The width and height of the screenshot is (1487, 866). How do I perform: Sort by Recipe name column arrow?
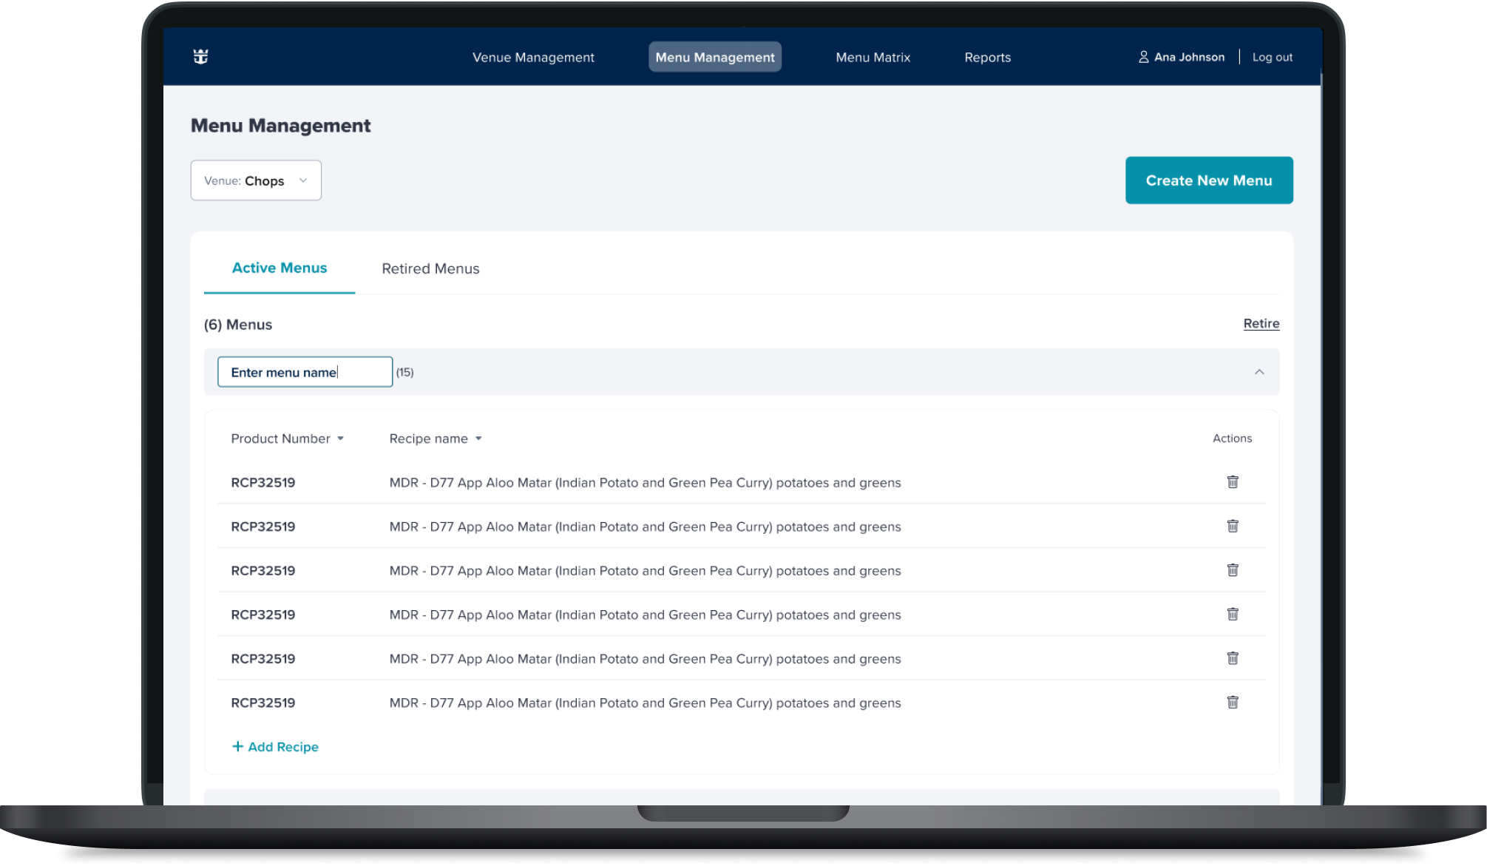tap(478, 439)
